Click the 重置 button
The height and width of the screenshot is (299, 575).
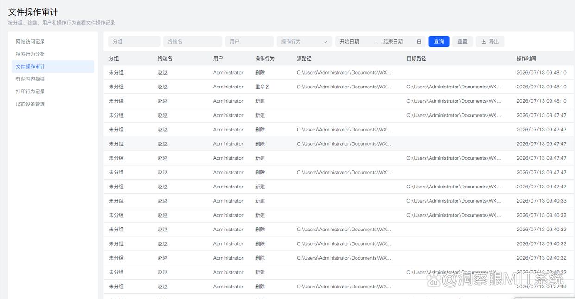pos(462,42)
